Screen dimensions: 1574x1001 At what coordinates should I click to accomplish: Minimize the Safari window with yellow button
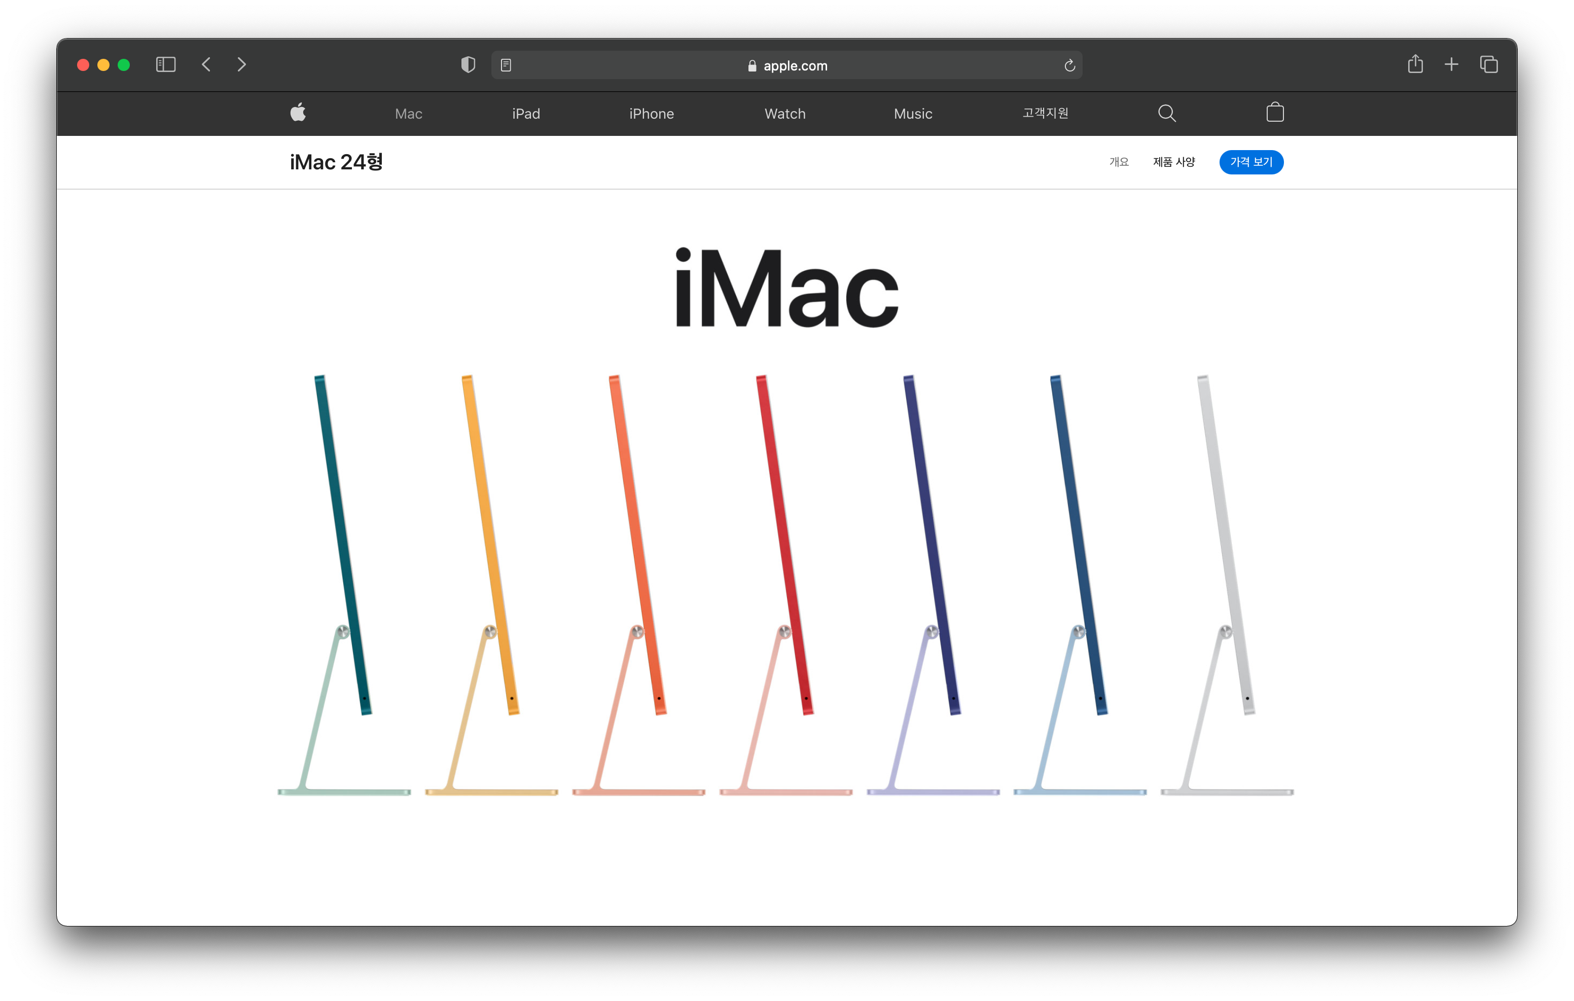pyautogui.click(x=103, y=65)
